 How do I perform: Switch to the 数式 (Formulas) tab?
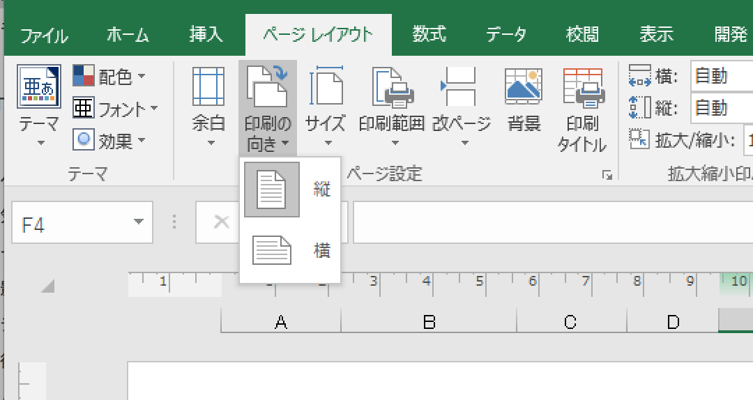pos(429,34)
